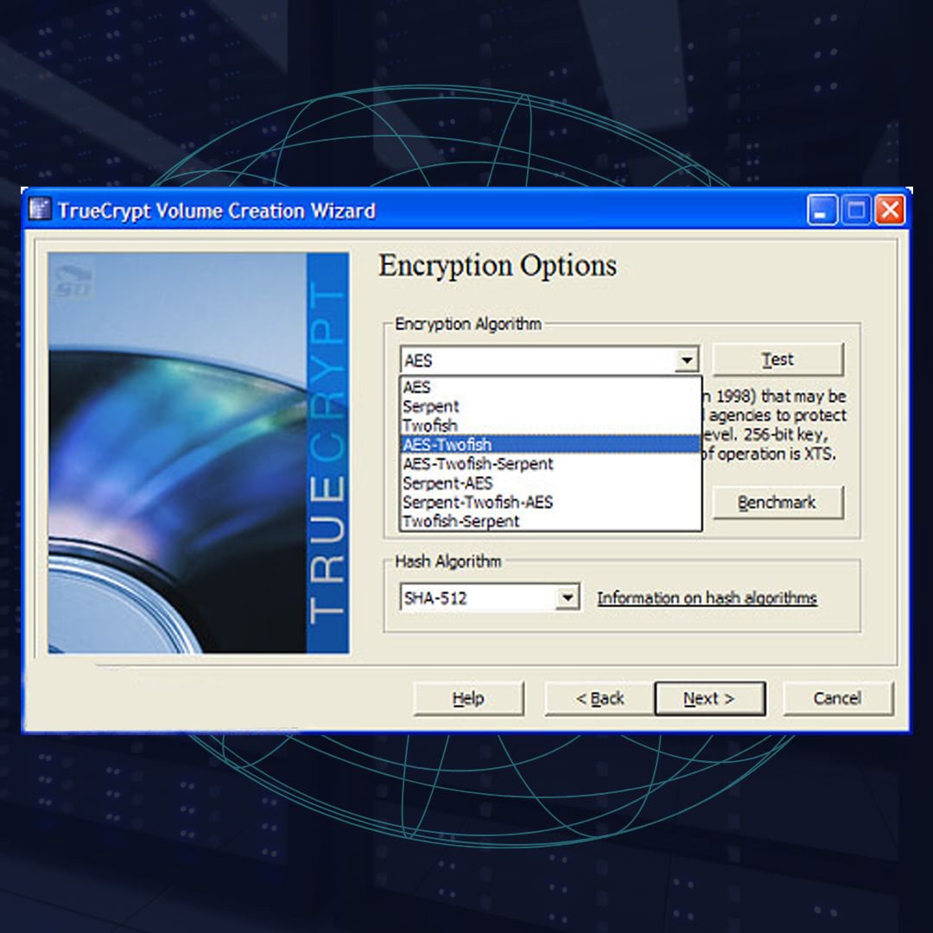The width and height of the screenshot is (933, 933).
Task: Select the Twofish list option
Action: (x=429, y=426)
